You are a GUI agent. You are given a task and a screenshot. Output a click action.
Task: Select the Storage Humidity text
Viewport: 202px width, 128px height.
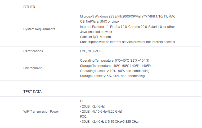112,76
